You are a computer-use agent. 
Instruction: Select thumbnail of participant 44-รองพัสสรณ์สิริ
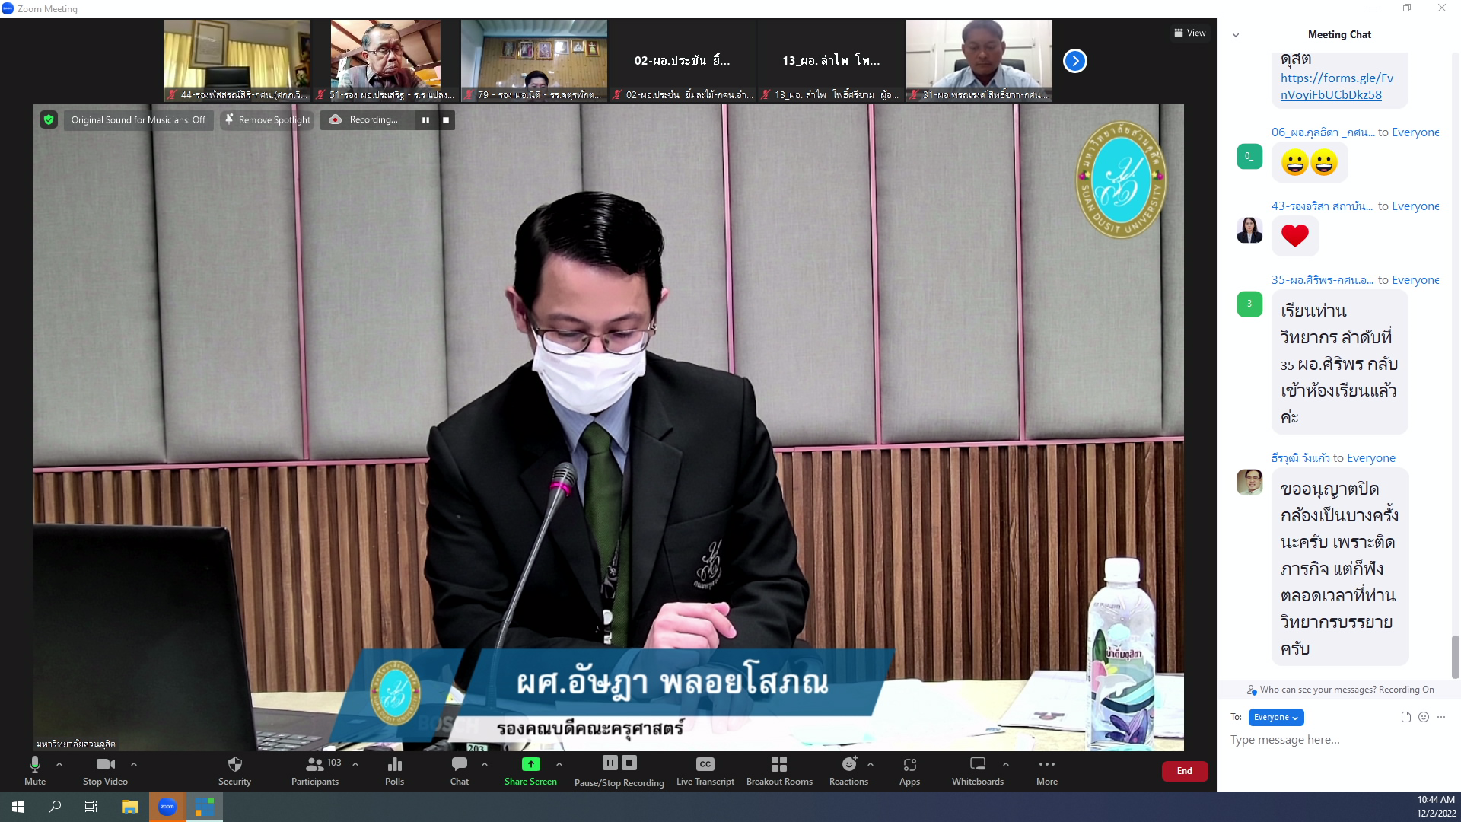point(237,61)
